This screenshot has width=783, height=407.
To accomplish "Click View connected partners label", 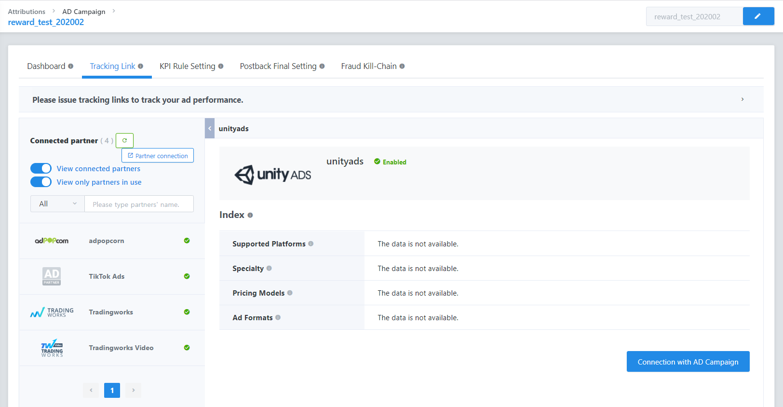I will [98, 168].
